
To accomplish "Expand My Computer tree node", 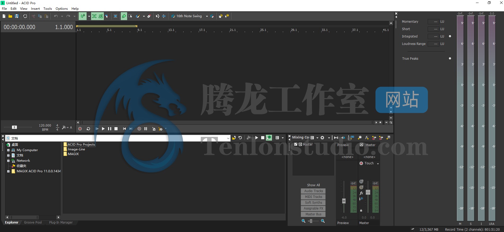I will (8, 150).
